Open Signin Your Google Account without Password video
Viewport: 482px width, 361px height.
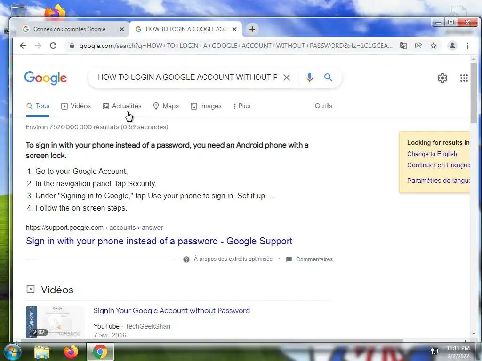pos(171,311)
